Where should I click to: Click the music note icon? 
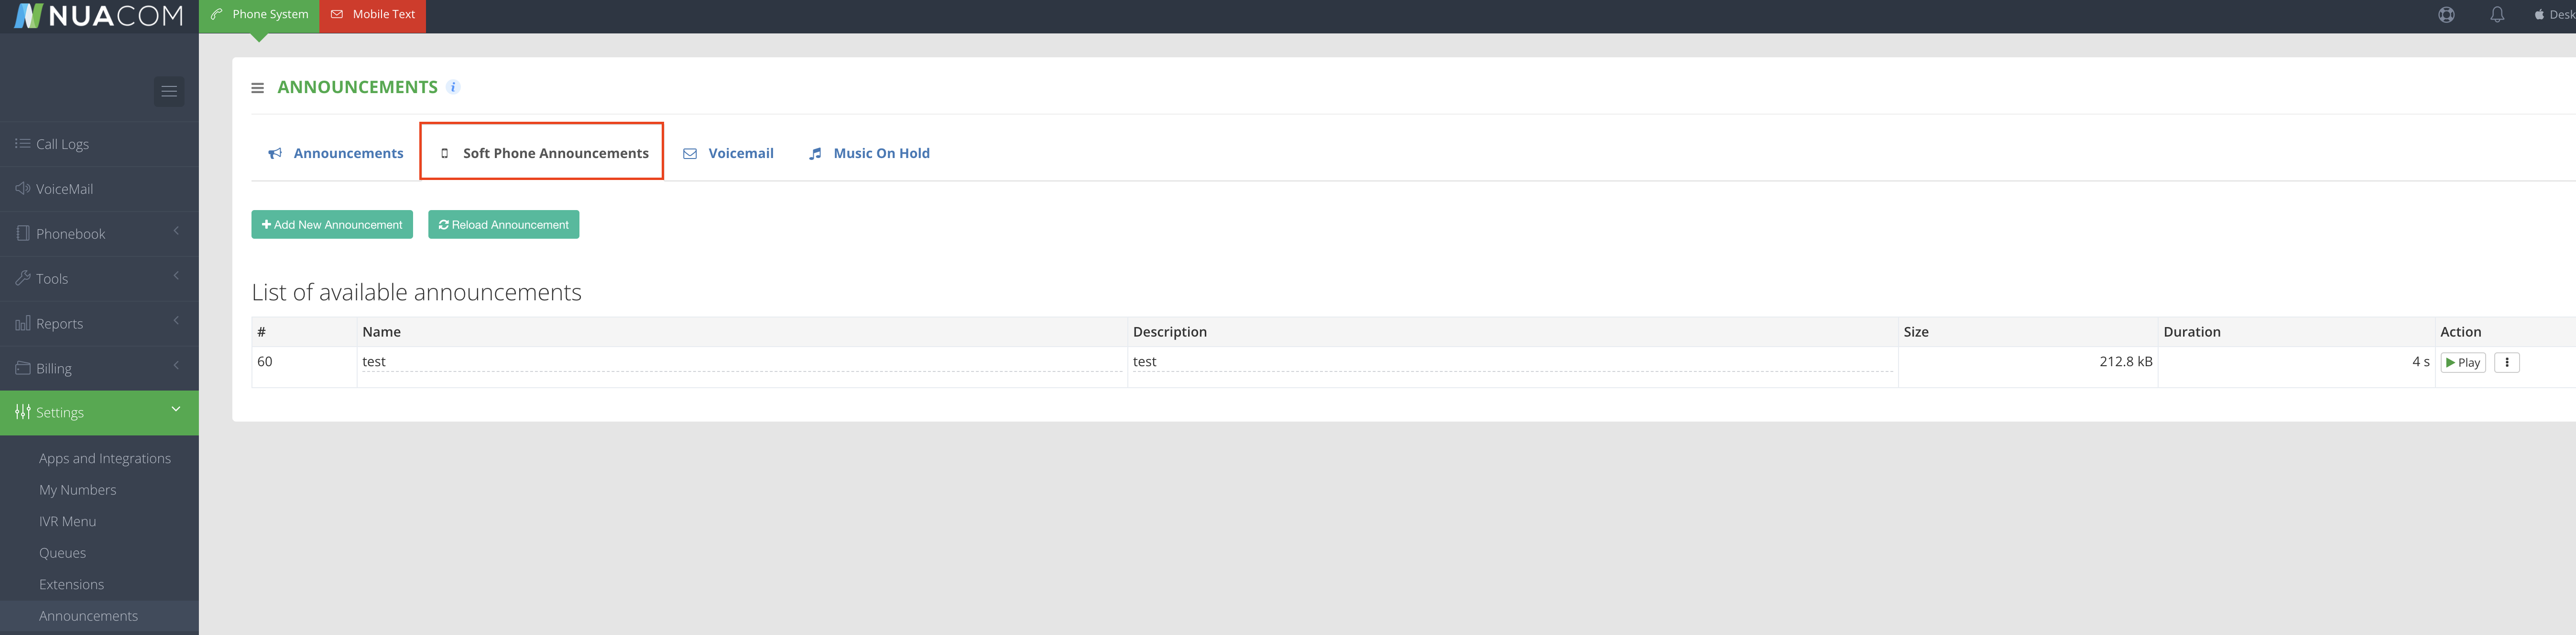pos(815,154)
